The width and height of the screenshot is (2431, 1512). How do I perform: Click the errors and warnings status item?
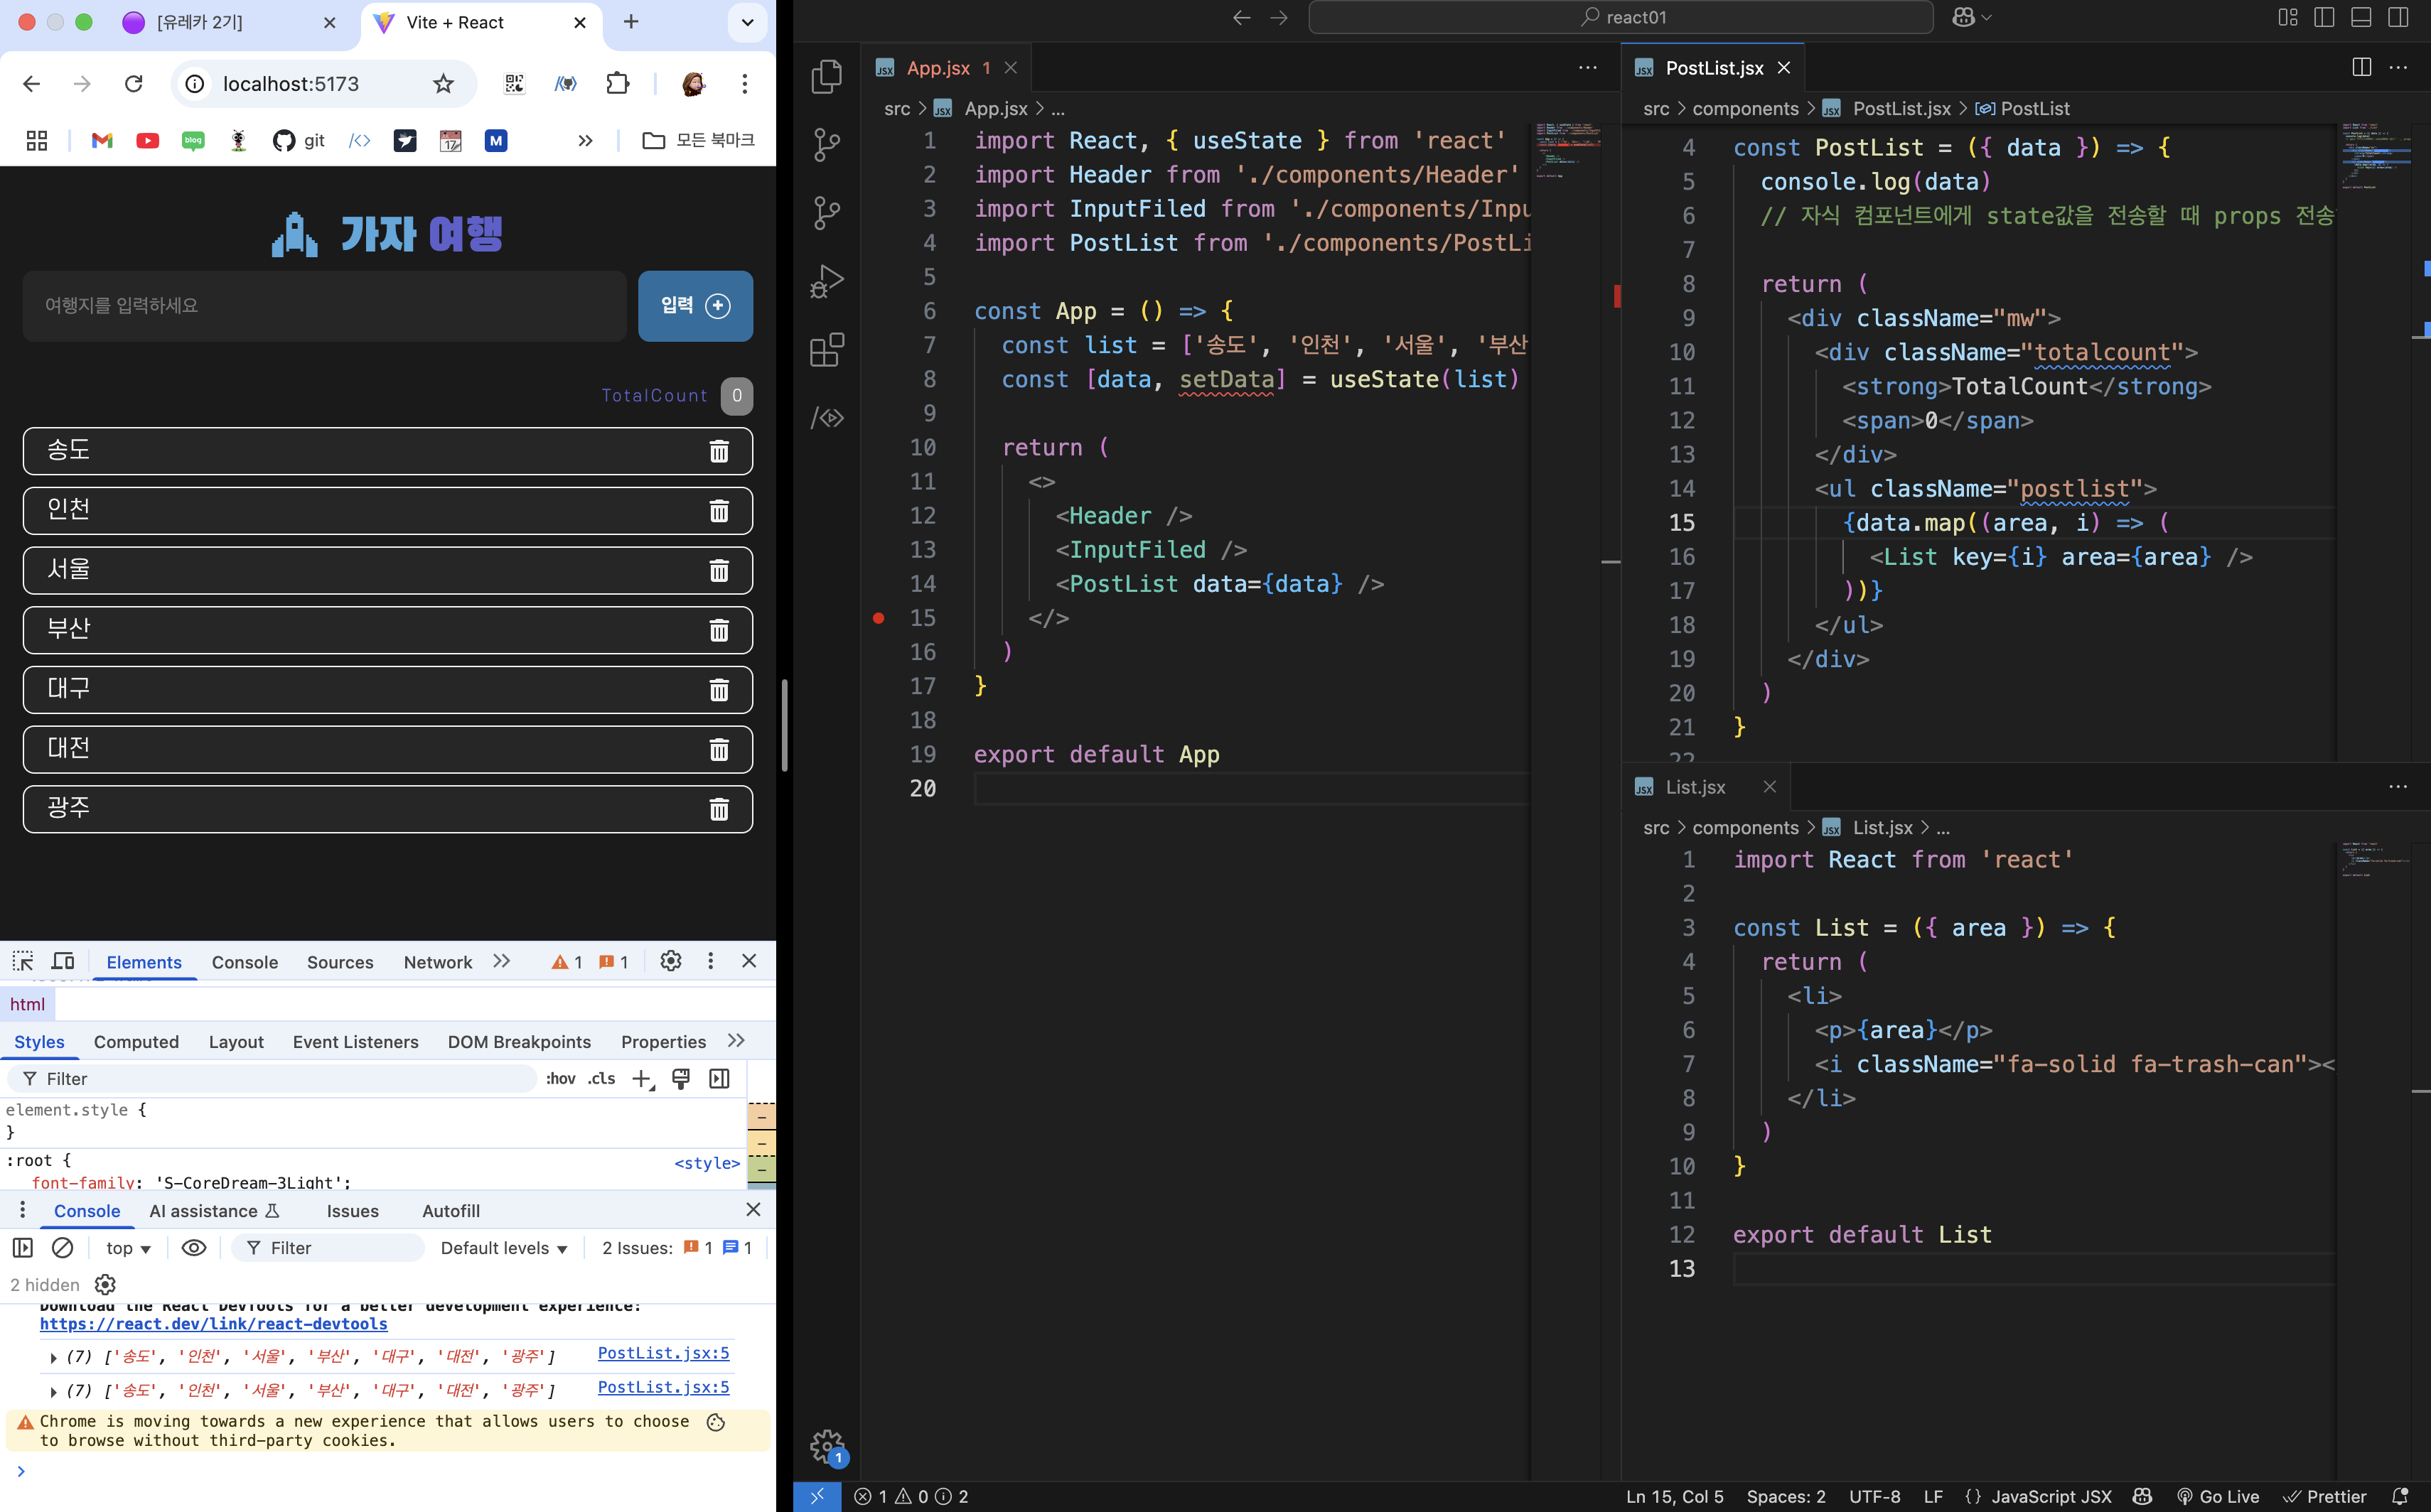pyautogui.click(x=911, y=1496)
